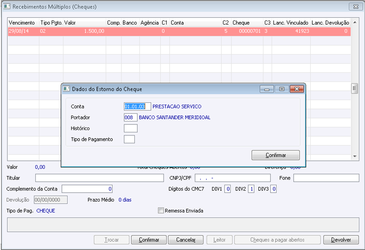Close the Dados do Estorno do Cheque dialog
Image resolution: width=365 pixels, height=250 pixels.
coord(297,89)
